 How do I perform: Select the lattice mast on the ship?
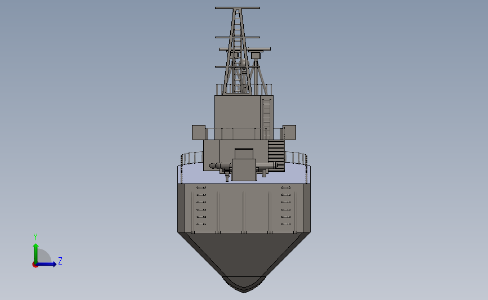[238, 51]
